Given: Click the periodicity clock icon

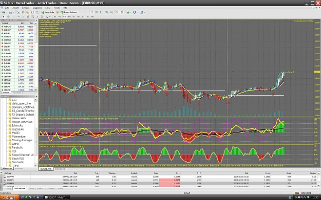Looking at the screenshot, I should [x=134, y=12].
